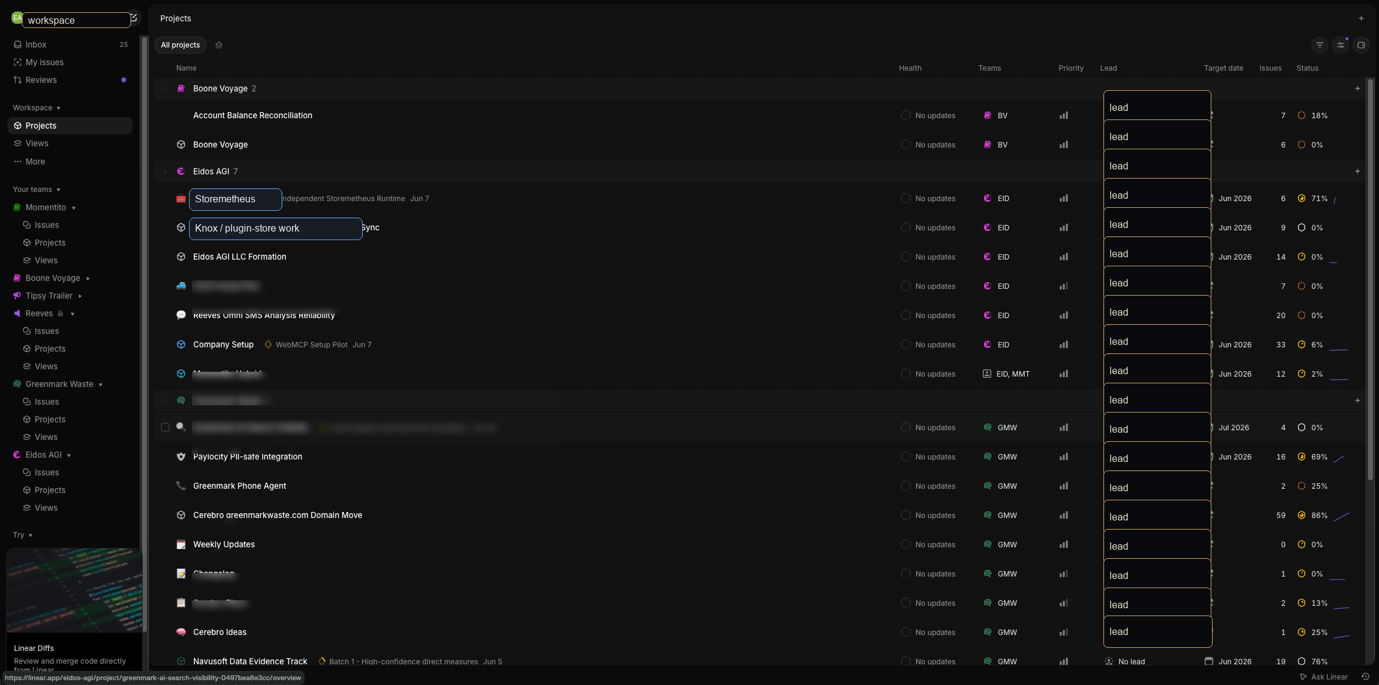Click health status of Boone Voyage project
This screenshot has height=685, width=1379.
[928, 144]
